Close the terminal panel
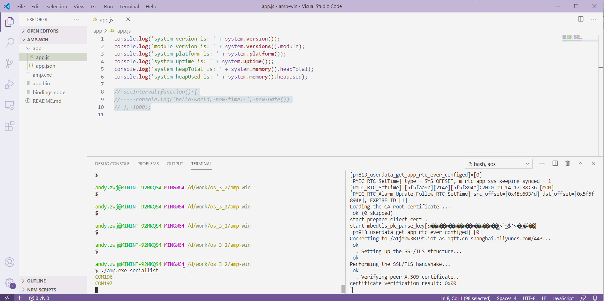 (x=593, y=163)
